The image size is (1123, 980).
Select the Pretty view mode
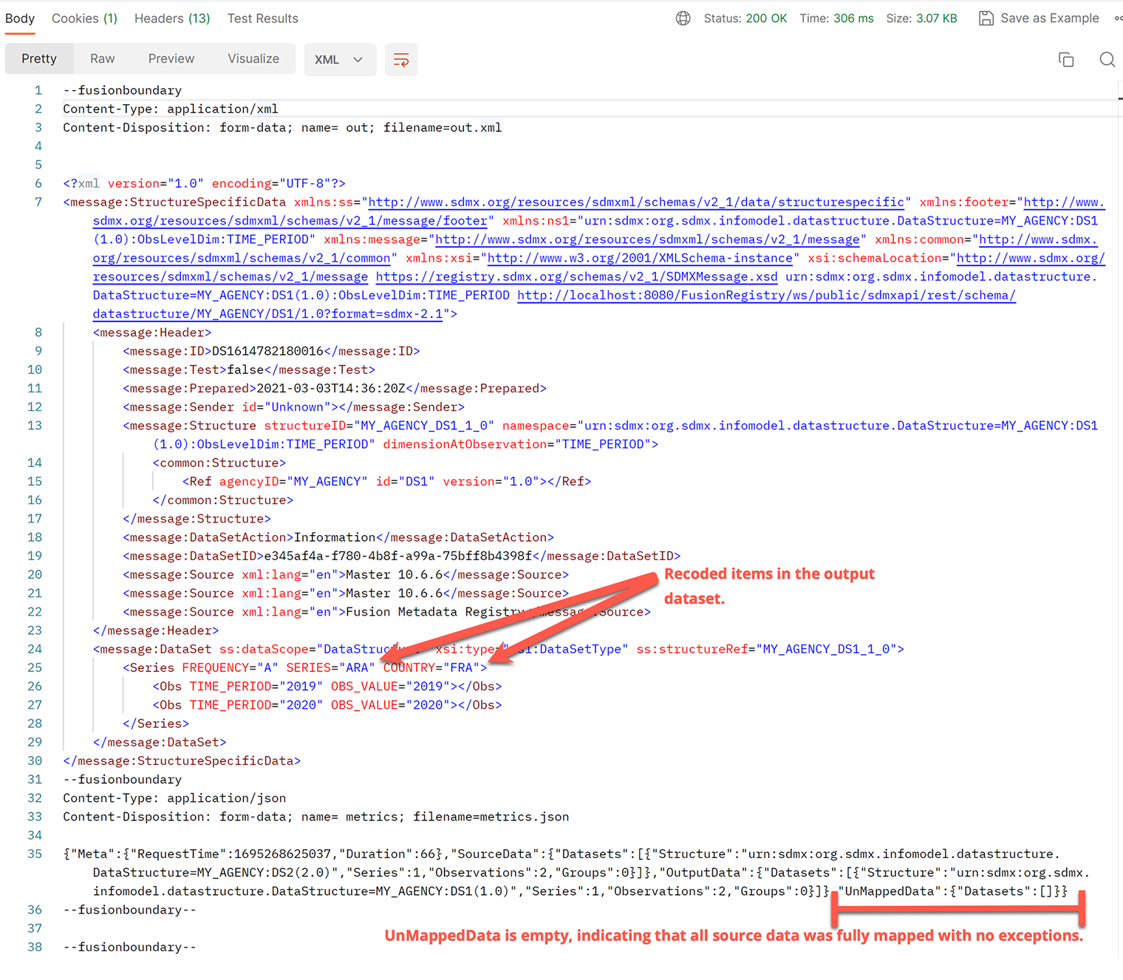pos(39,58)
